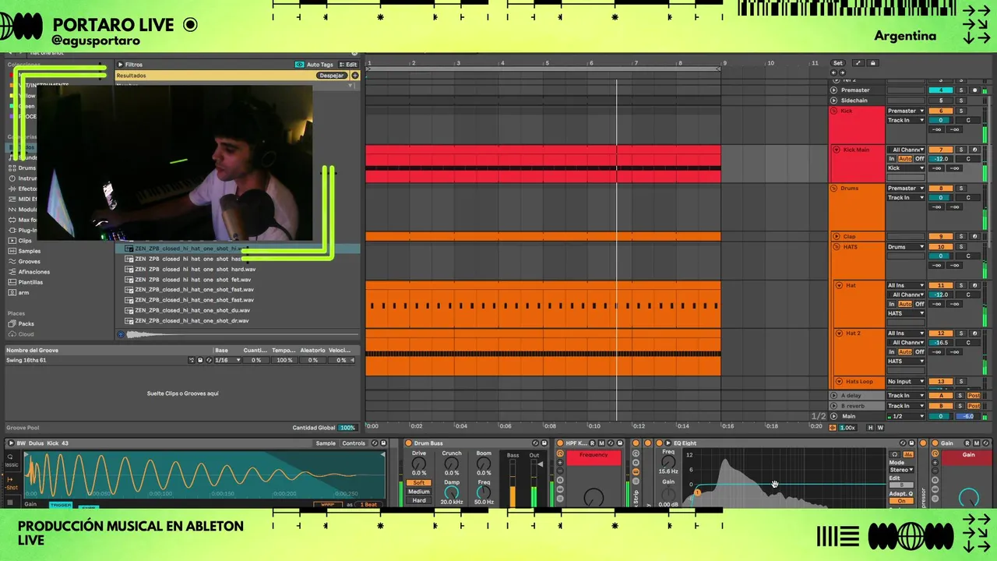Click the lock envelopes icon beside Set
This screenshot has width=997, height=561.
pyautogui.click(x=873, y=63)
